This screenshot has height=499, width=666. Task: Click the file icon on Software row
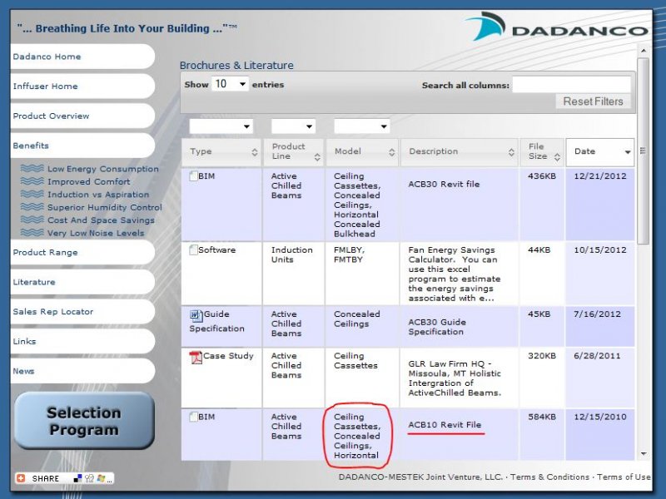click(x=194, y=250)
